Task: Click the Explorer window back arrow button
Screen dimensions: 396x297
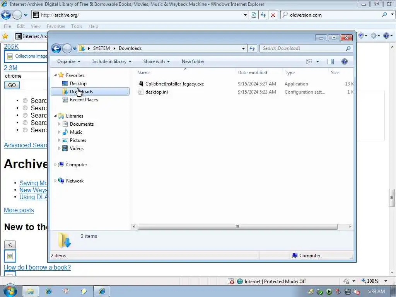Action: tap(56, 48)
